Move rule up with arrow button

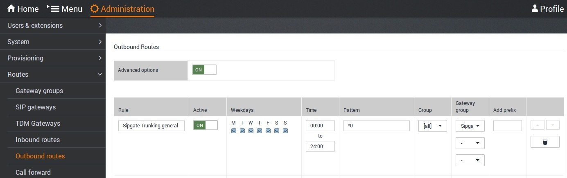[x=537, y=125]
